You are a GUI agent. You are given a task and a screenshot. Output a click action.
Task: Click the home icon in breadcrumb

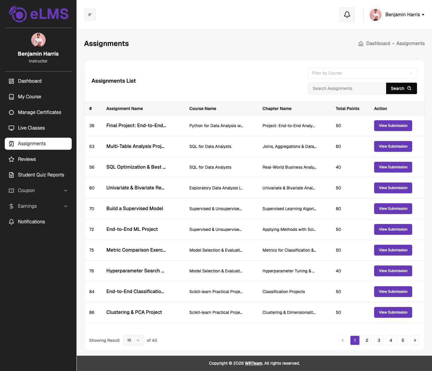(x=361, y=44)
